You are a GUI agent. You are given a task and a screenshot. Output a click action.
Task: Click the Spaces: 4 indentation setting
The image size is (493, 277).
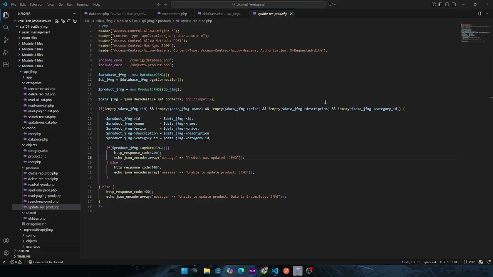(430, 262)
